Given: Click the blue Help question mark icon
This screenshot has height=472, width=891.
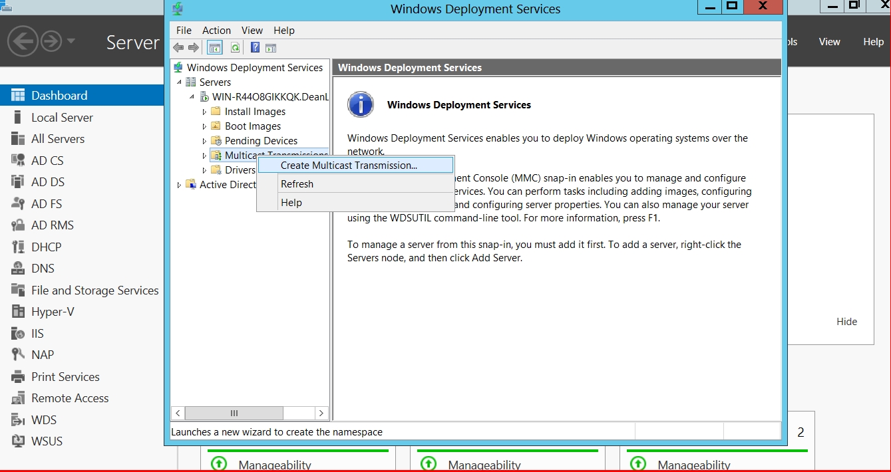Looking at the screenshot, I should coord(255,48).
